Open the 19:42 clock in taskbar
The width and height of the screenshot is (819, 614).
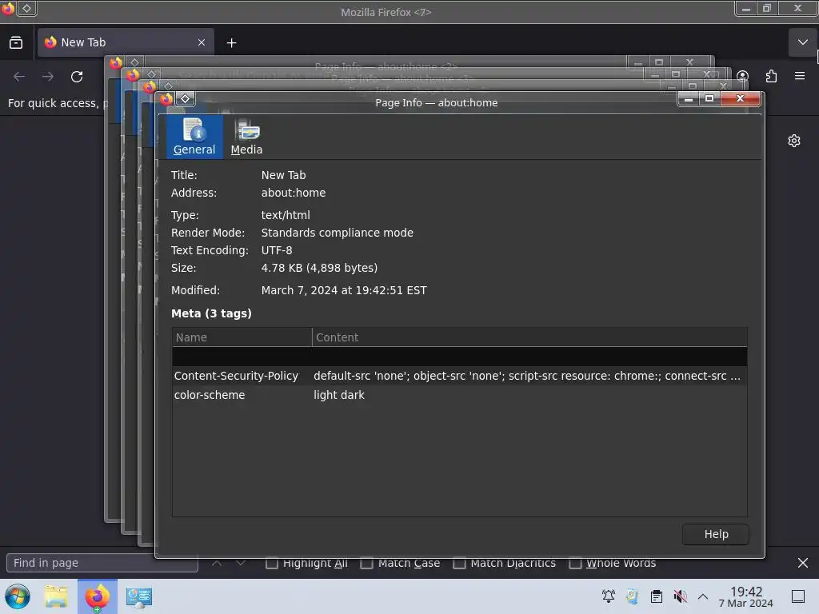point(746,596)
